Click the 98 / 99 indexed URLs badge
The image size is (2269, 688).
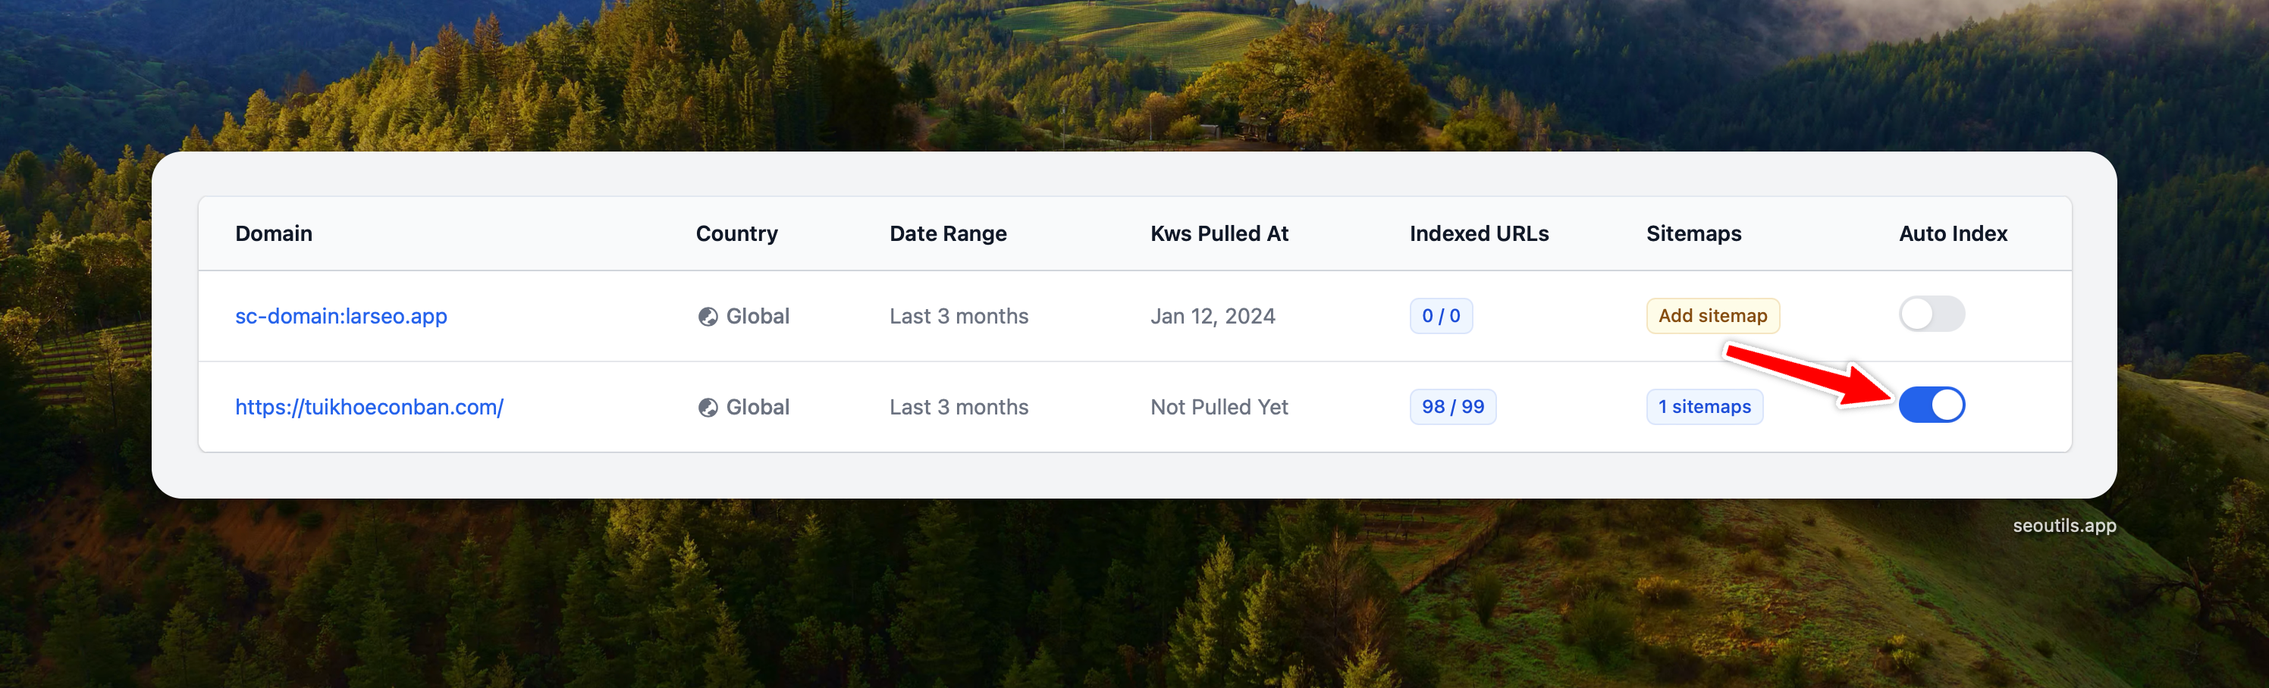tap(1451, 408)
